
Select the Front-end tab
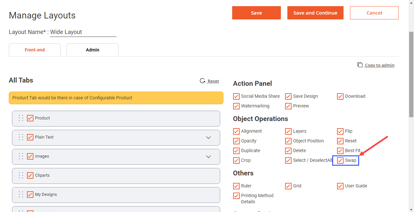(35, 50)
